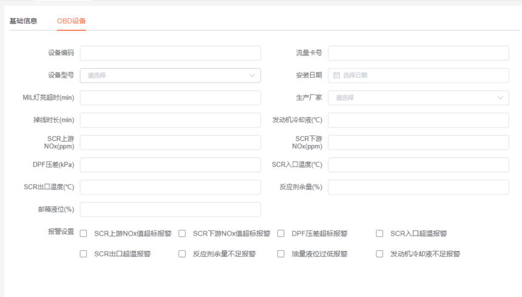
Task: Click the 设备编码 input field
Action: click(170, 53)
